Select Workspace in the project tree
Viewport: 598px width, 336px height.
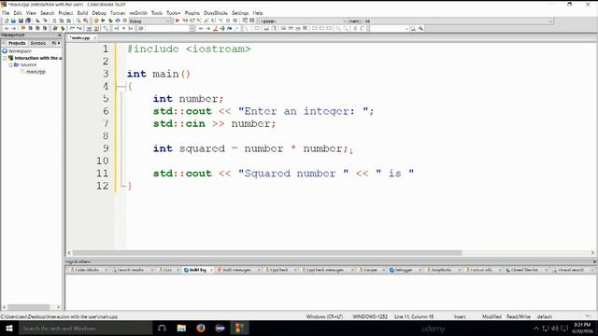tap(20, 51)
